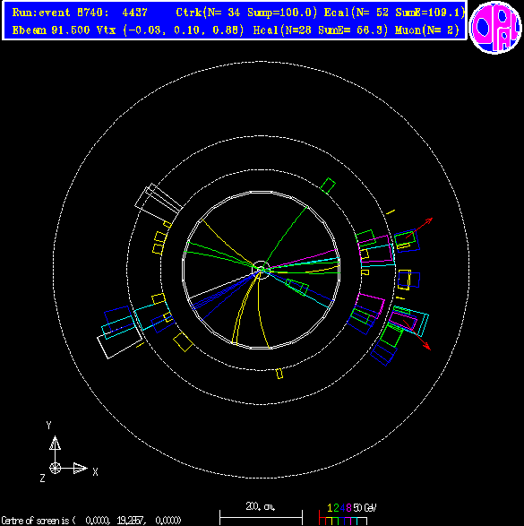This screenshot has width=524, height=526.
Task: Select the lower red muon arrow
Action: (x=417, y=335)
